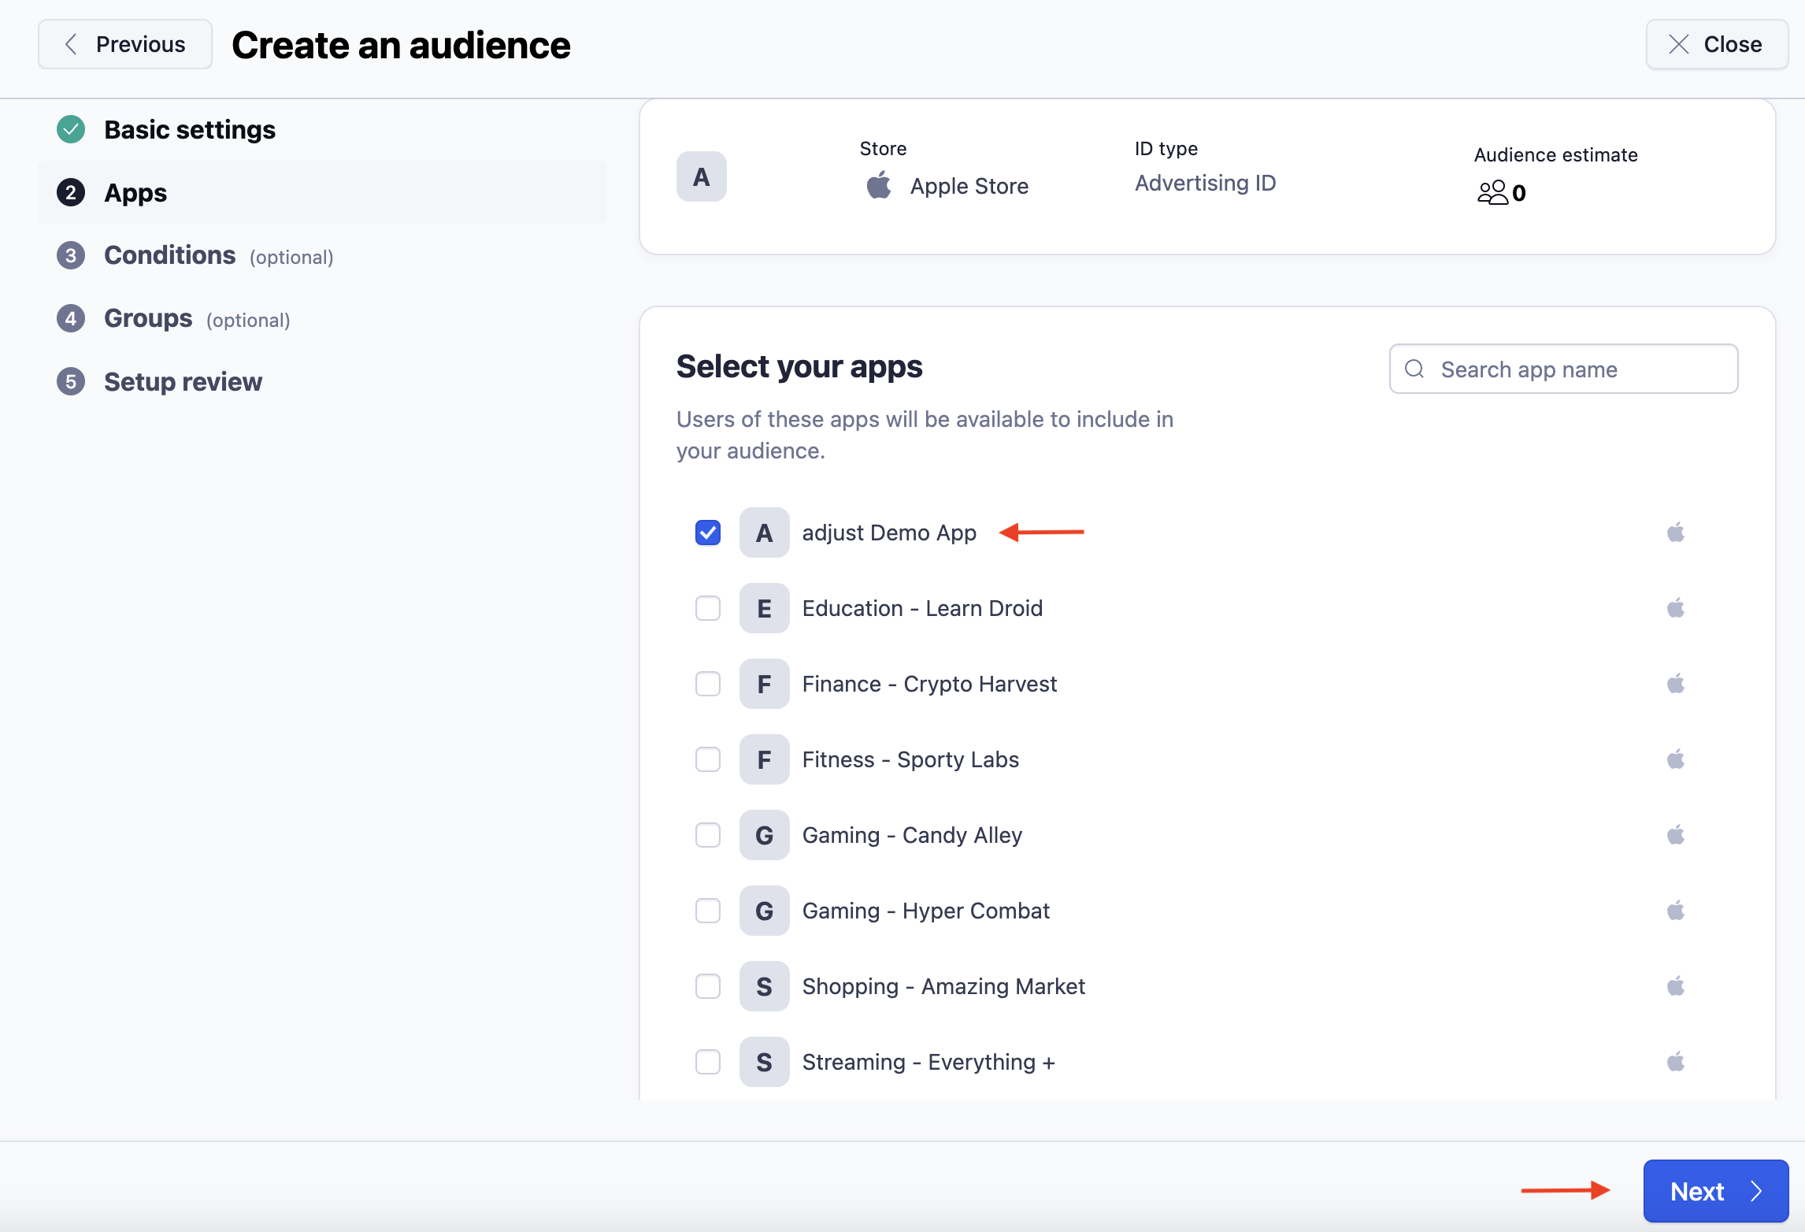Click the Apple Store logo in summary card
This screenshot has width=1805, height=1232.
[x=879, y=185]
